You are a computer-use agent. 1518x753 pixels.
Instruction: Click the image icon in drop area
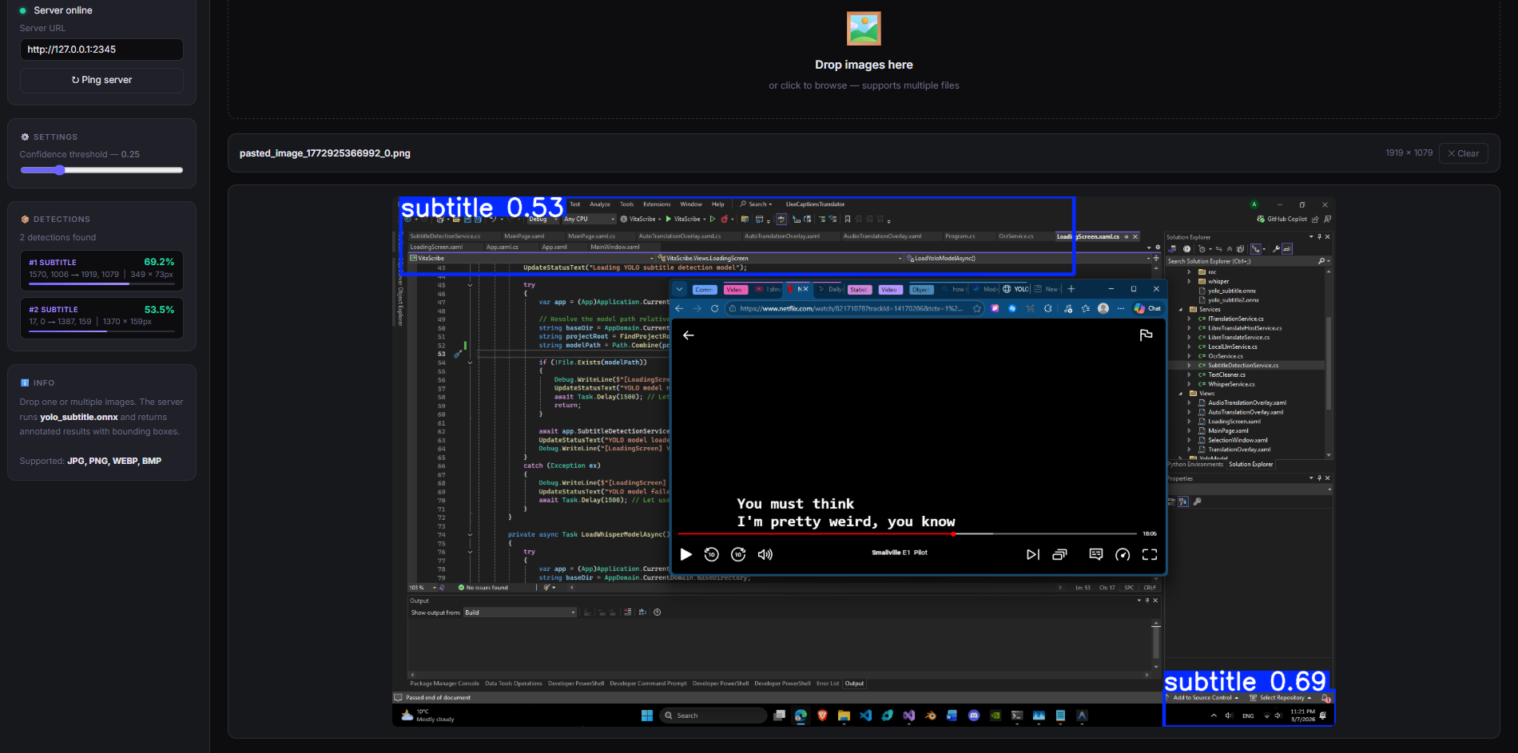click(x=864, y=29)
